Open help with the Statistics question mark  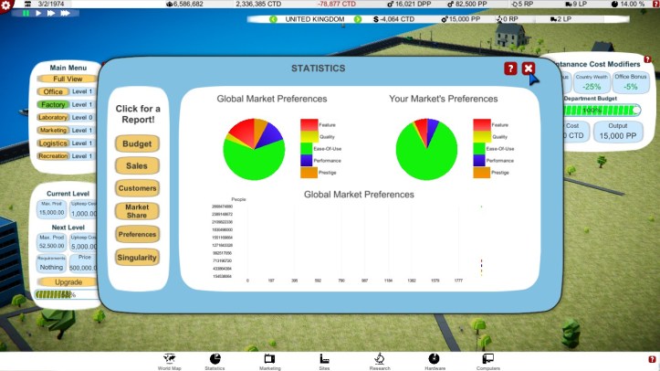tap(510, 69)
